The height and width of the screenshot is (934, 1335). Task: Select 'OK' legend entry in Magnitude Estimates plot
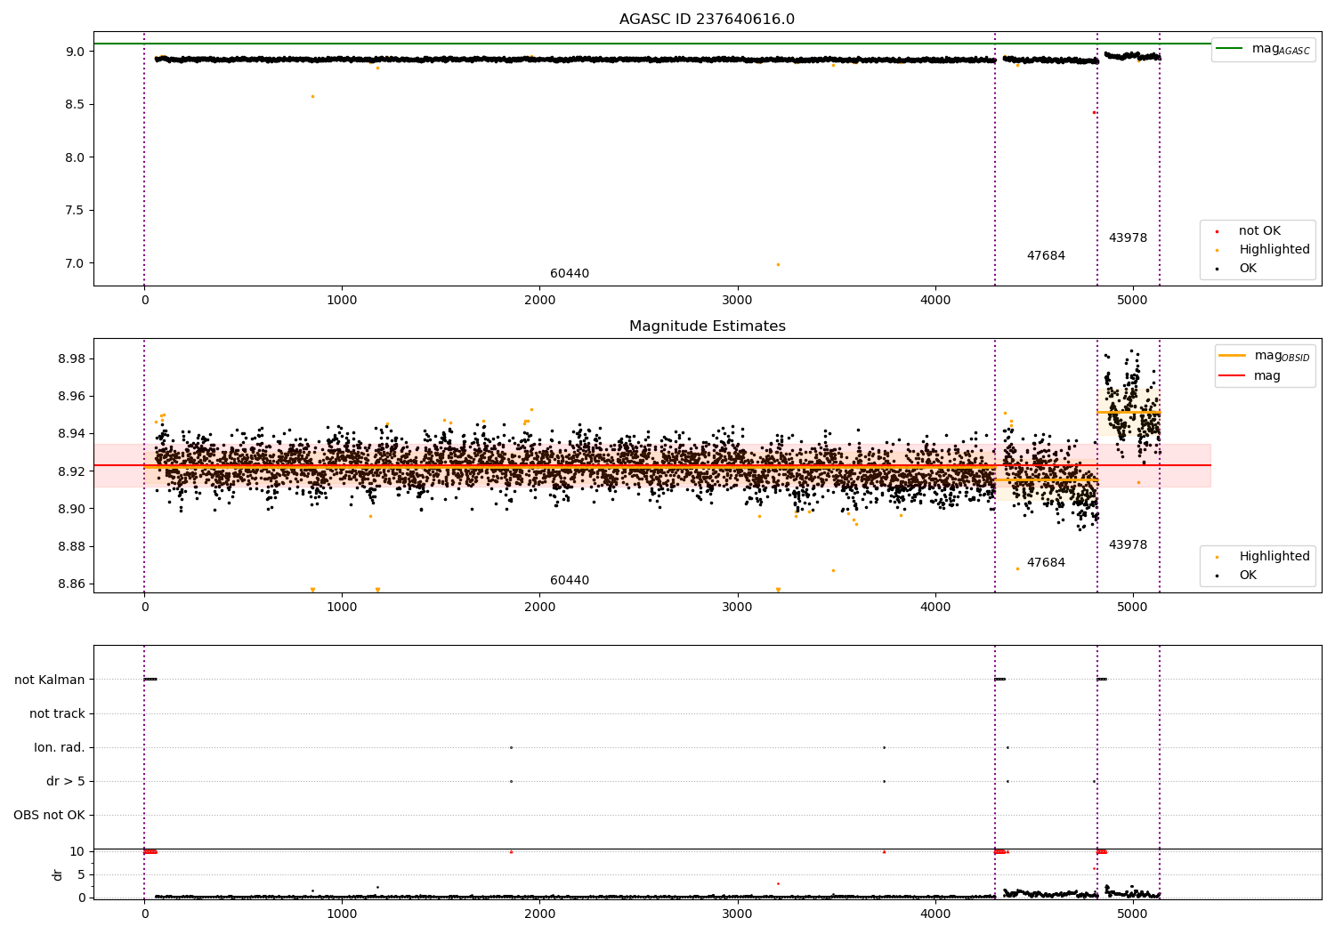click(1248, 576)
